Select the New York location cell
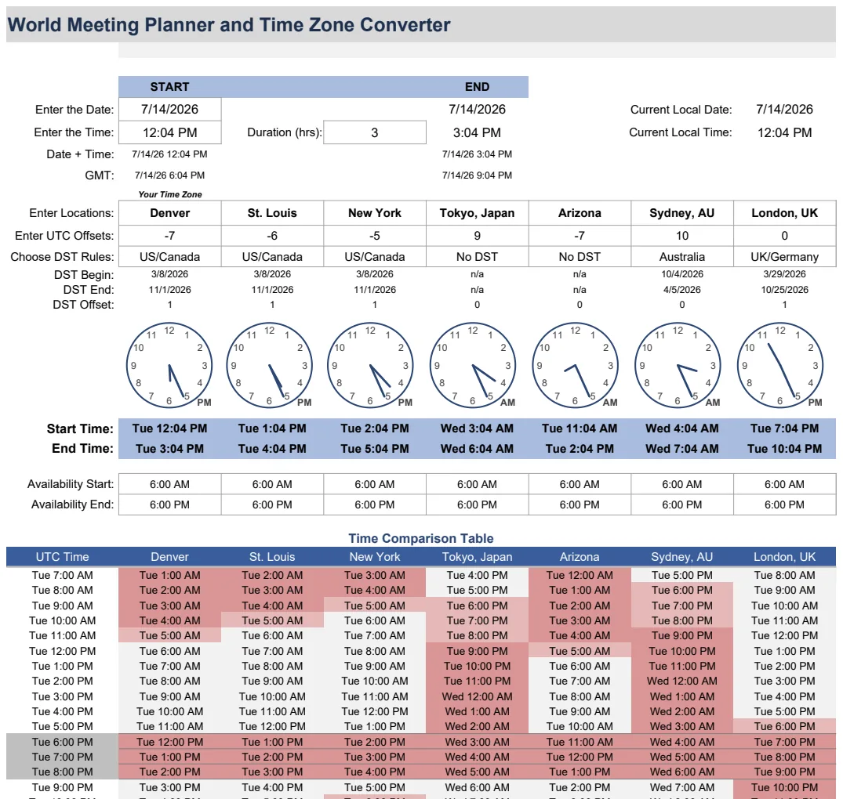 point(375,213)
